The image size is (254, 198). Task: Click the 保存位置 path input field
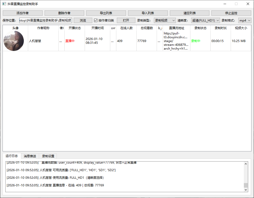46,20
